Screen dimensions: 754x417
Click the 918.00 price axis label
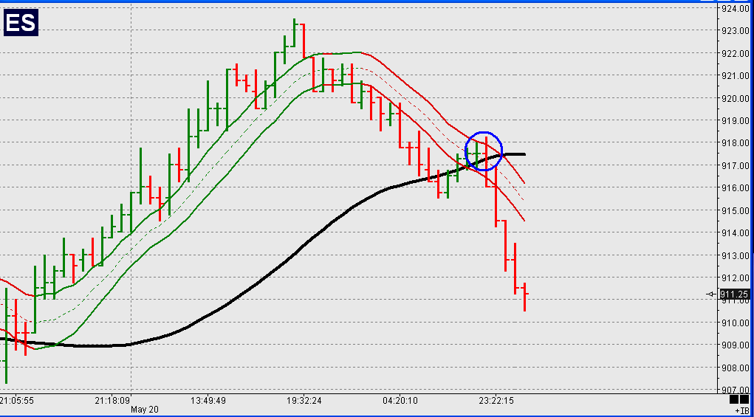coord(735,143)
